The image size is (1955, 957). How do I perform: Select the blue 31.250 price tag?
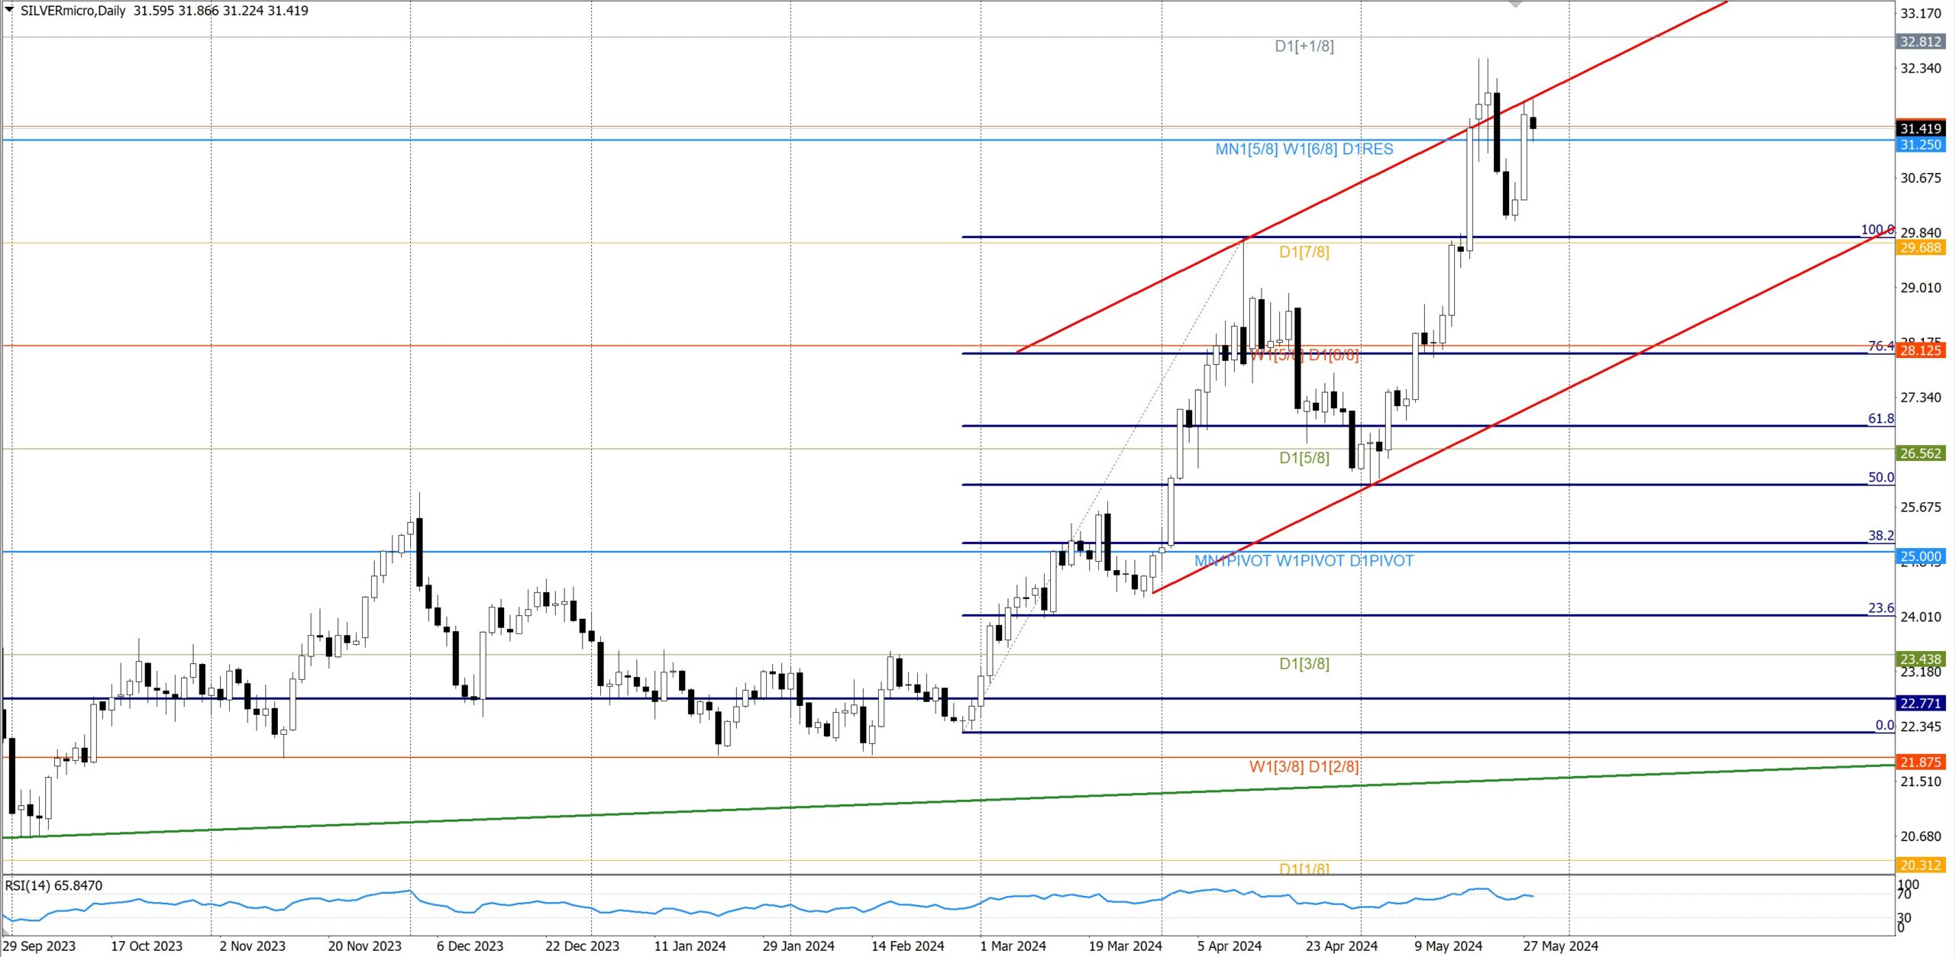[1921, 144]
